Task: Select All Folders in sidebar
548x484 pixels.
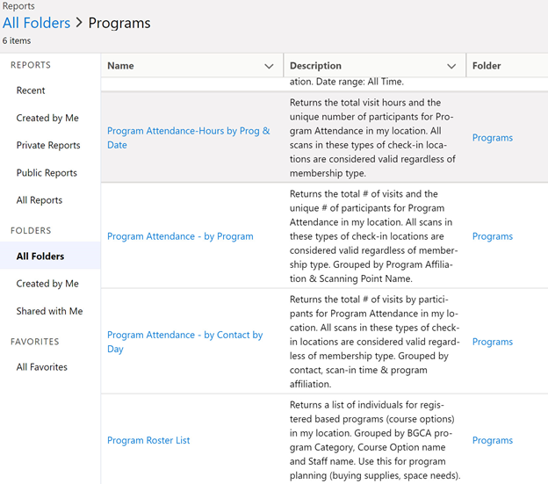Action: (40, 256)
